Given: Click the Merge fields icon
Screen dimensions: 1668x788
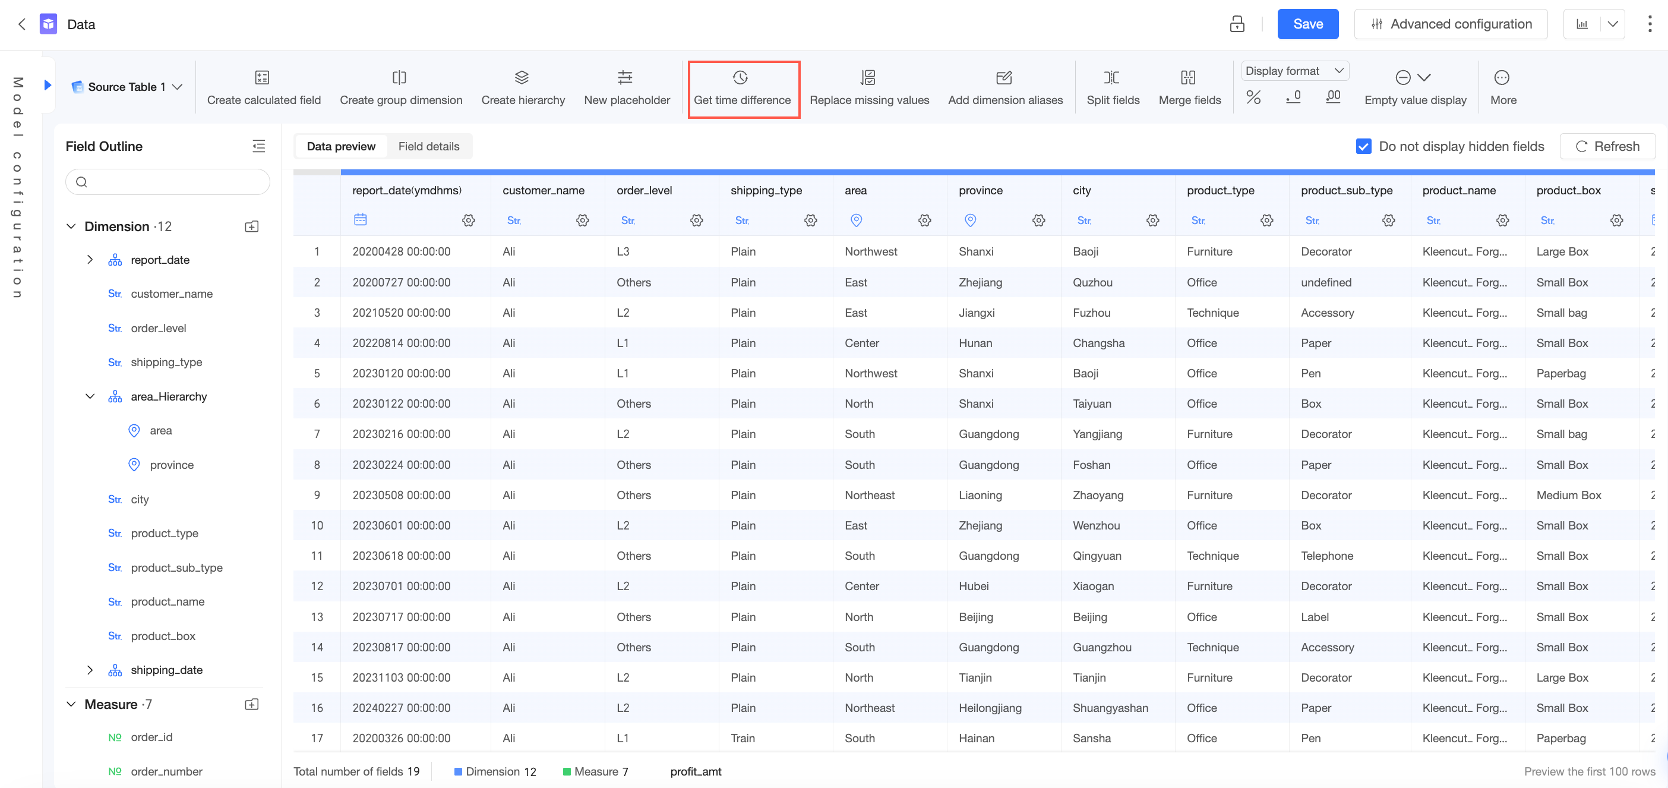Looking at the screenshot, I should tap(1187, 78).
